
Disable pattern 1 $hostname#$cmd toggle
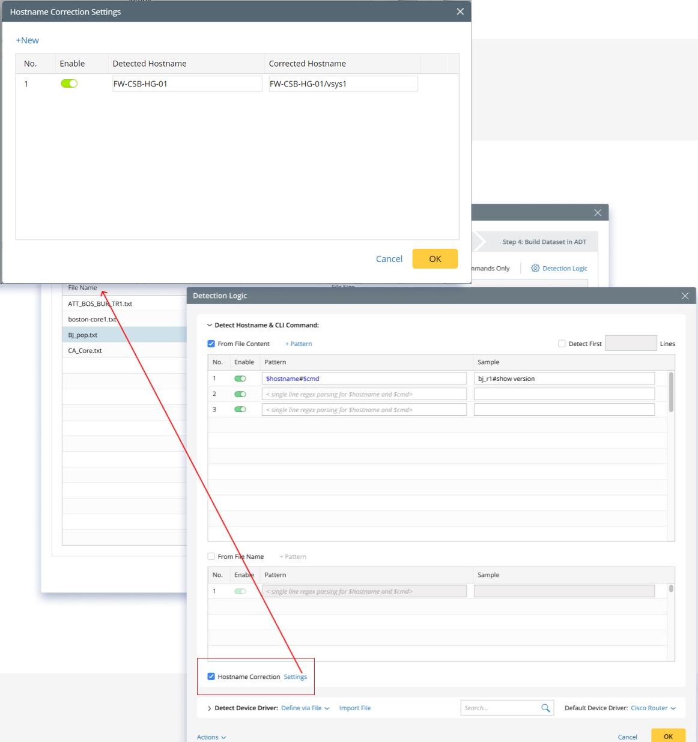(x=240, y=379)
